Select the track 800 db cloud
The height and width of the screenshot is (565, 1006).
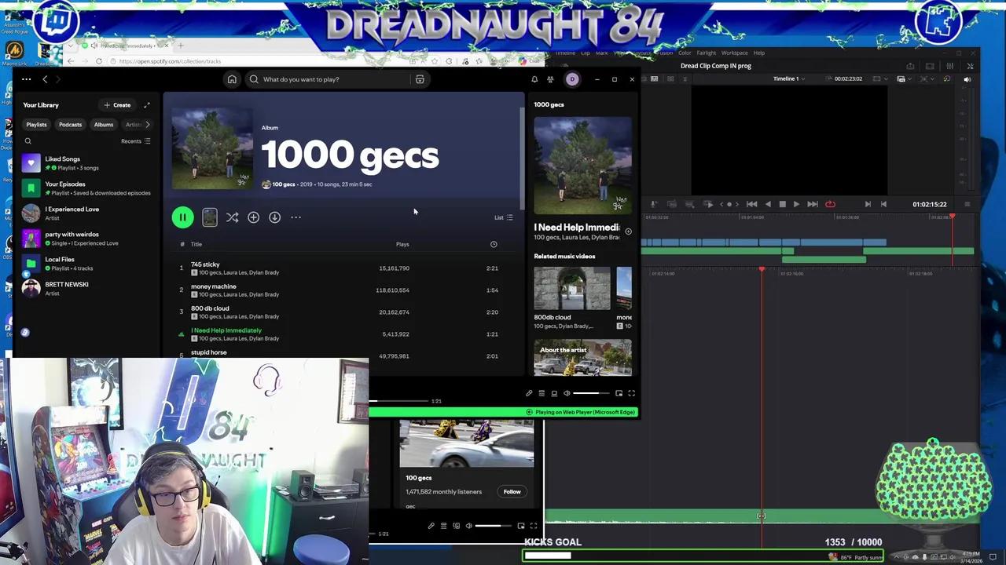click(x=210, y=308)
